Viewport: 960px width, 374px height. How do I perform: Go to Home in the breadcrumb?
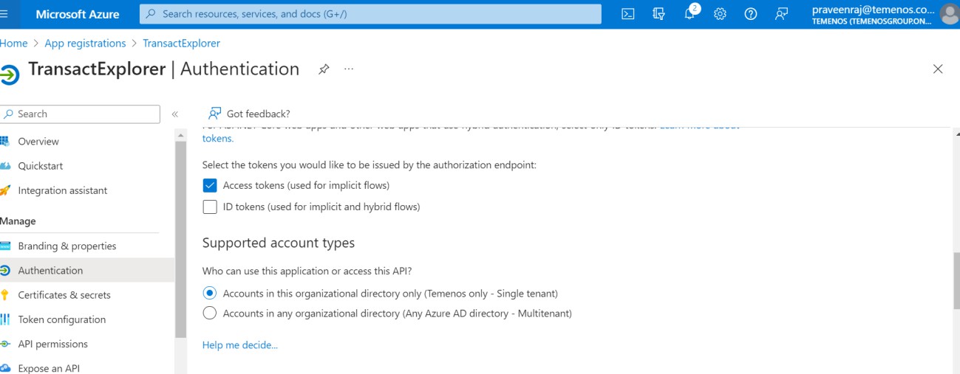tap(13, 44)
